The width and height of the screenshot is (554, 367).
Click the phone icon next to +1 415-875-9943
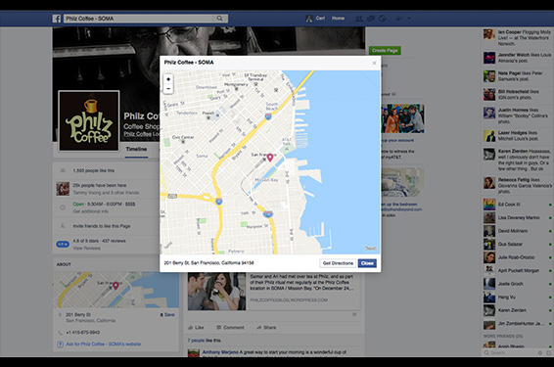[x=60, y=333]
